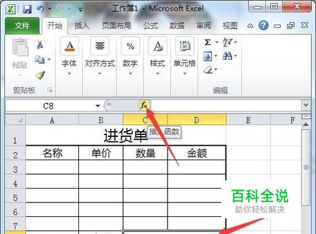Image resolution: width=316 pixels, height=234 pixels.
Task: Click the 数量 header cell
Action: (x=145, y=153)
